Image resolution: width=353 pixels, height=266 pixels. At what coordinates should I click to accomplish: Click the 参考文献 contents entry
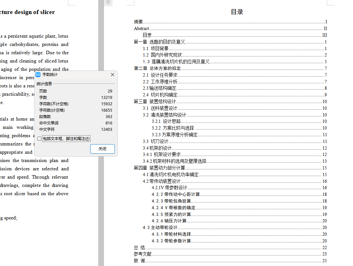(x=230, y=254)
